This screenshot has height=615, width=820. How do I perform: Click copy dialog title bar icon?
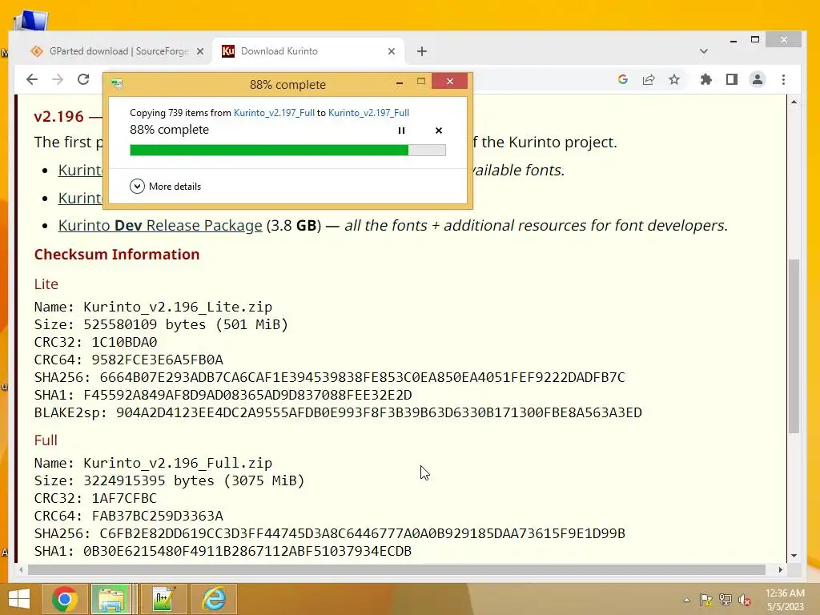(117, 84)
